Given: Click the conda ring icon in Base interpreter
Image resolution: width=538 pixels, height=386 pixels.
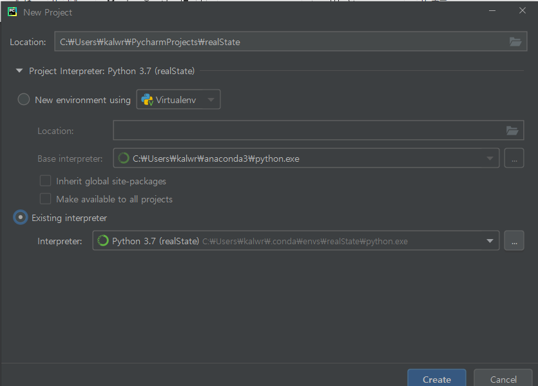Looking at the screenshot, I should click(x=124, y=158).
